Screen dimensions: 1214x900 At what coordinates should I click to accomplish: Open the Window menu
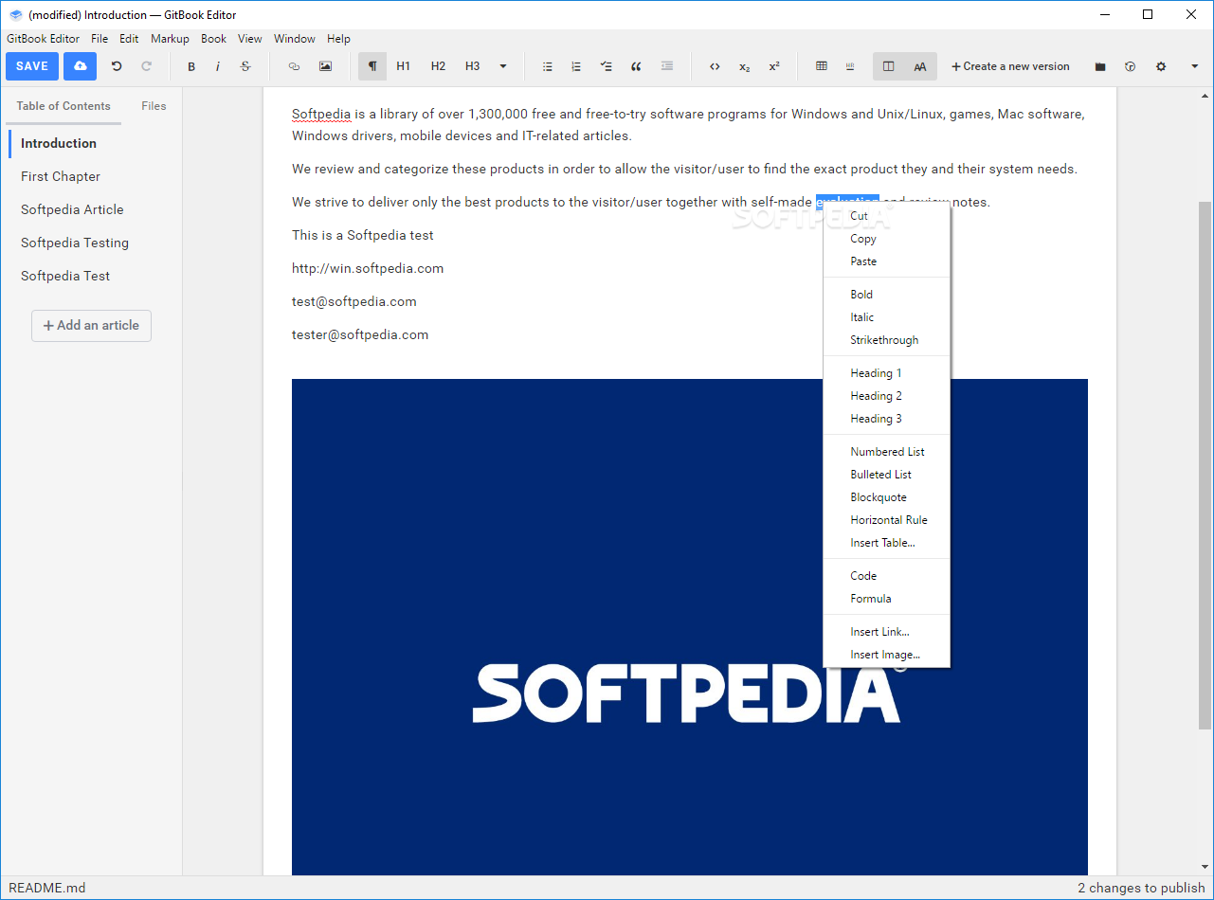click(295, 39)
